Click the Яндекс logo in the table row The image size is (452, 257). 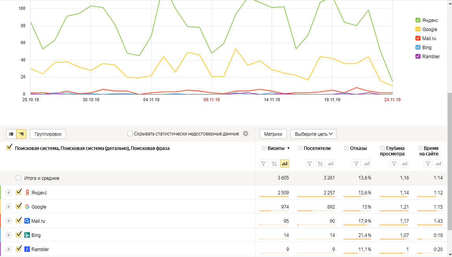27,193
